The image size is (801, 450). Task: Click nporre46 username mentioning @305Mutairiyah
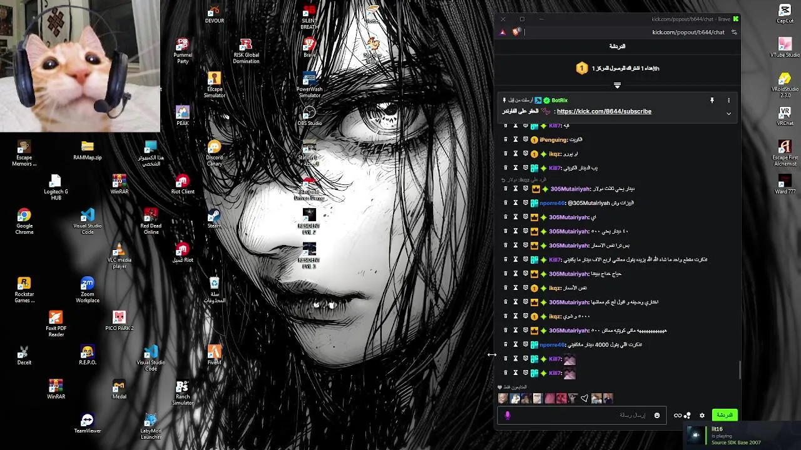tap(553, 203)
